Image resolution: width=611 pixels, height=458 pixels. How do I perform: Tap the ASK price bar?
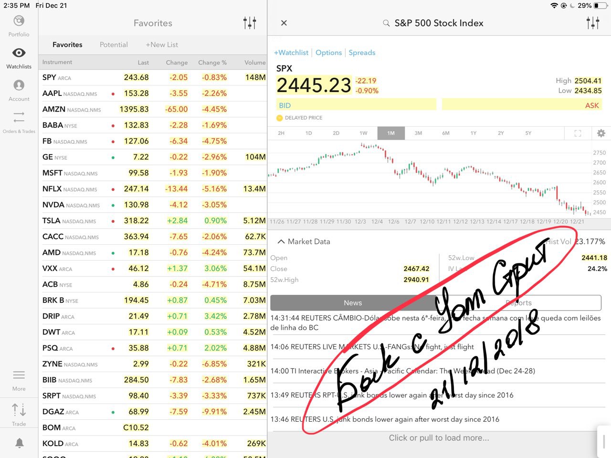(x=522, y=105)
